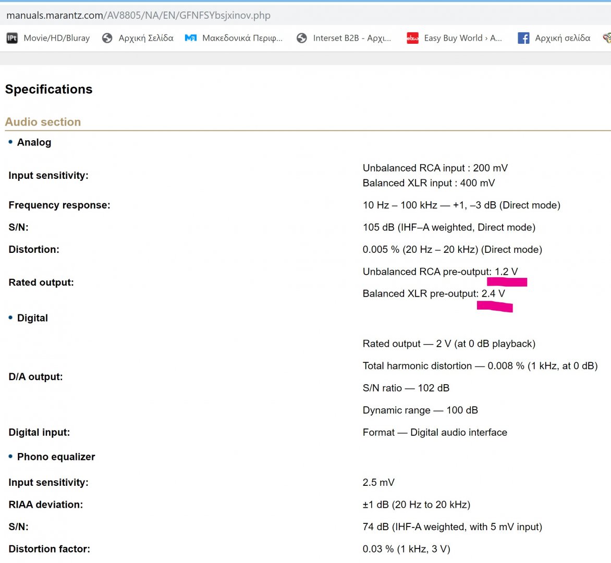Click the Phono equalizer bullet heading

(56, 457)
